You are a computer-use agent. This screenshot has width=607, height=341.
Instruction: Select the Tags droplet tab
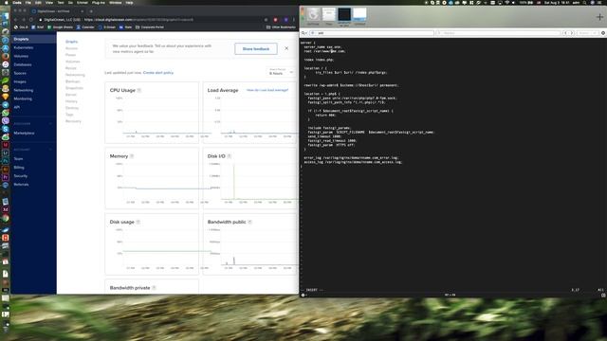(69, 115)
